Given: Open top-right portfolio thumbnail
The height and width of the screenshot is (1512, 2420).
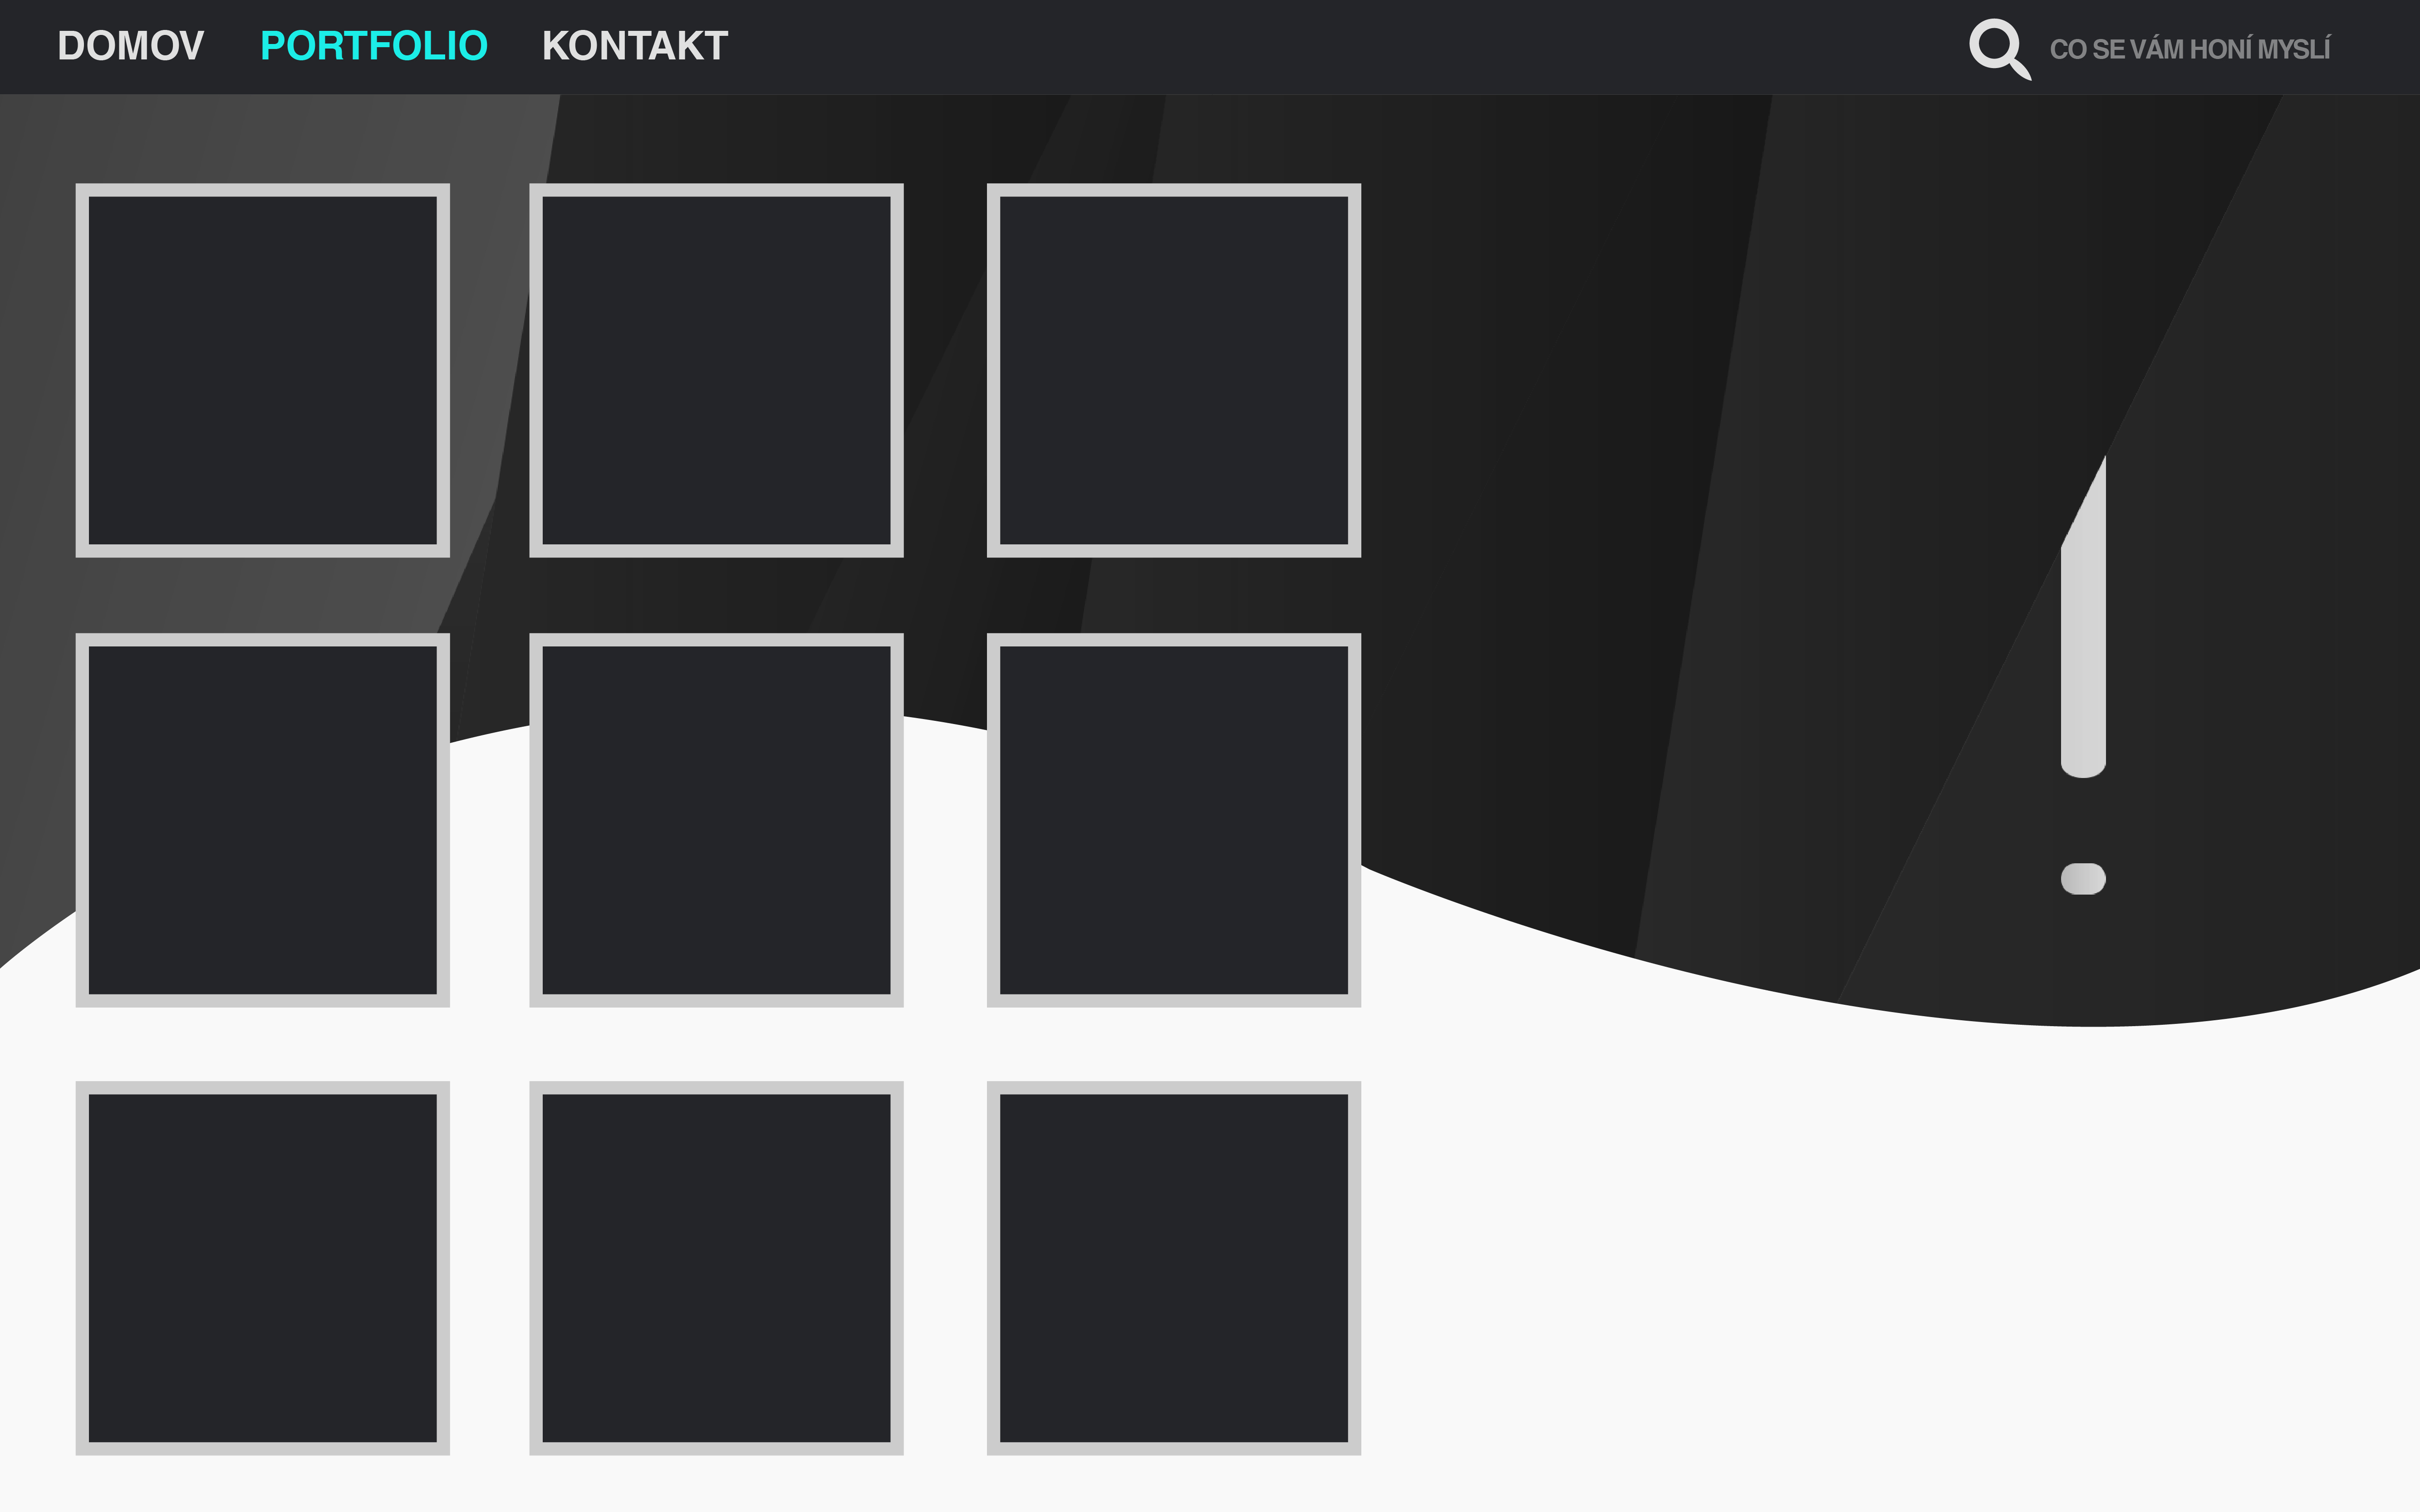Looking at the screenshot, I should [x=1174, y=370].
